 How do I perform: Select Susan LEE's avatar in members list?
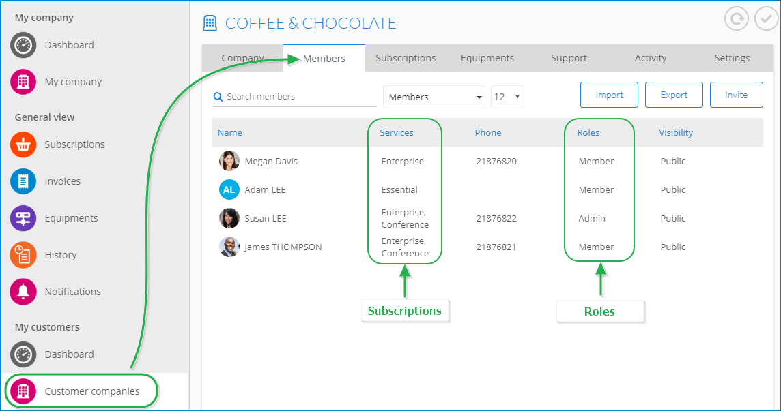(x=229, y=219)
